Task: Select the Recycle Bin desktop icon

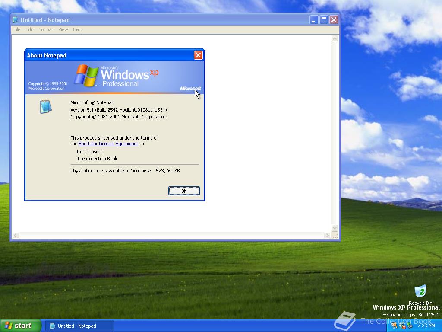Action: click(420, 295)
